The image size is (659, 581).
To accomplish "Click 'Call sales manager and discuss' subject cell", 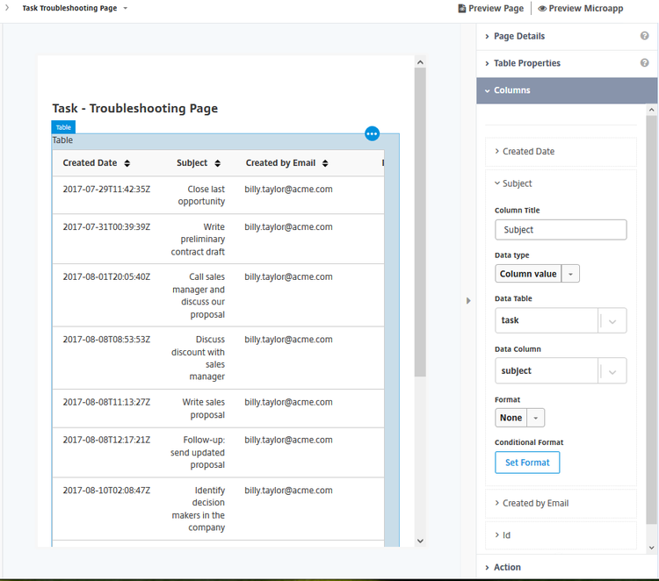I will point(199,296).
